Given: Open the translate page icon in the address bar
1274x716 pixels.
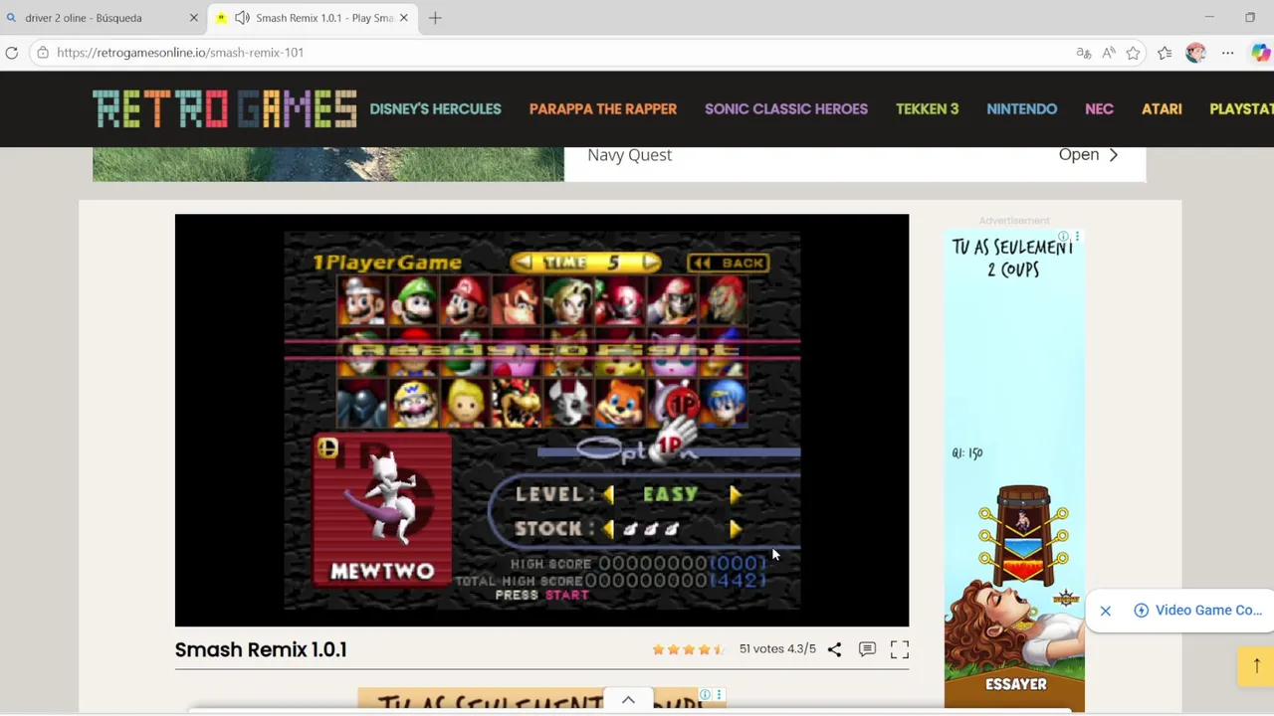Looking at the screenshot, I should click(1083, 53).
